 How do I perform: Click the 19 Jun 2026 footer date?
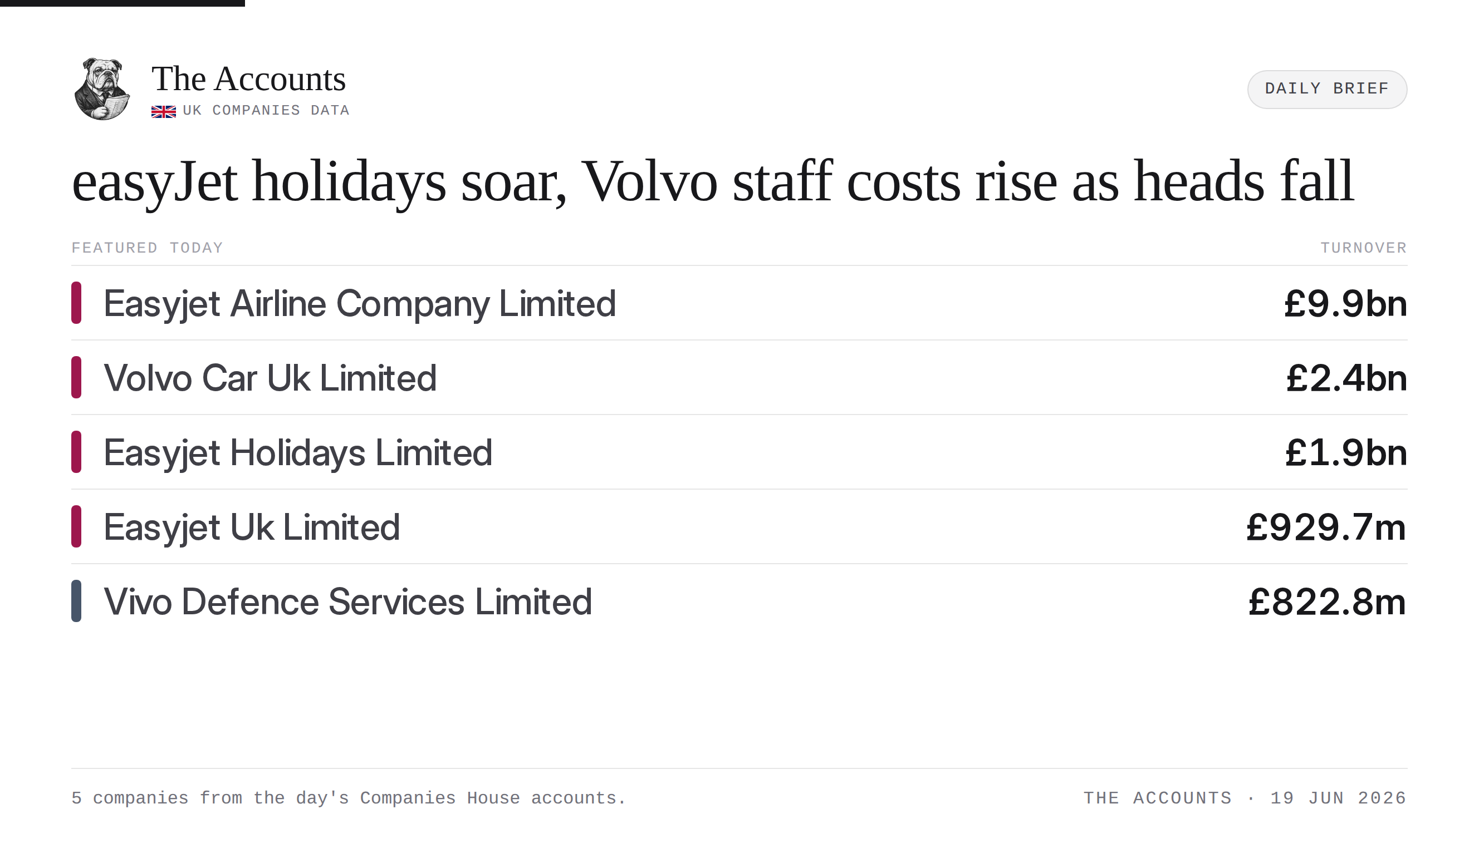point(1338,797)
